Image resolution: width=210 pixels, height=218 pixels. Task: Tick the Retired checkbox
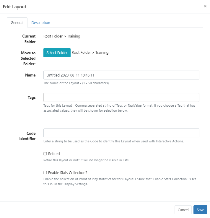[x=45, y=154]
